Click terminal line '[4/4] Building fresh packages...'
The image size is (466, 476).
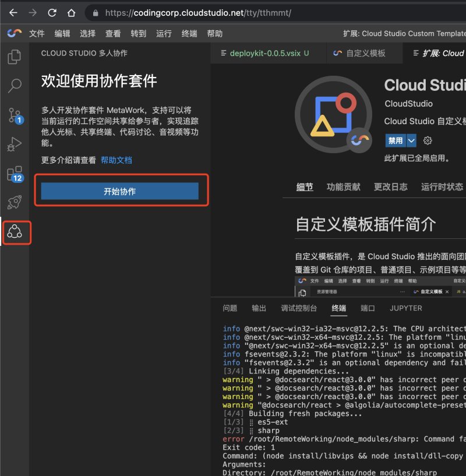coord(292,414)
